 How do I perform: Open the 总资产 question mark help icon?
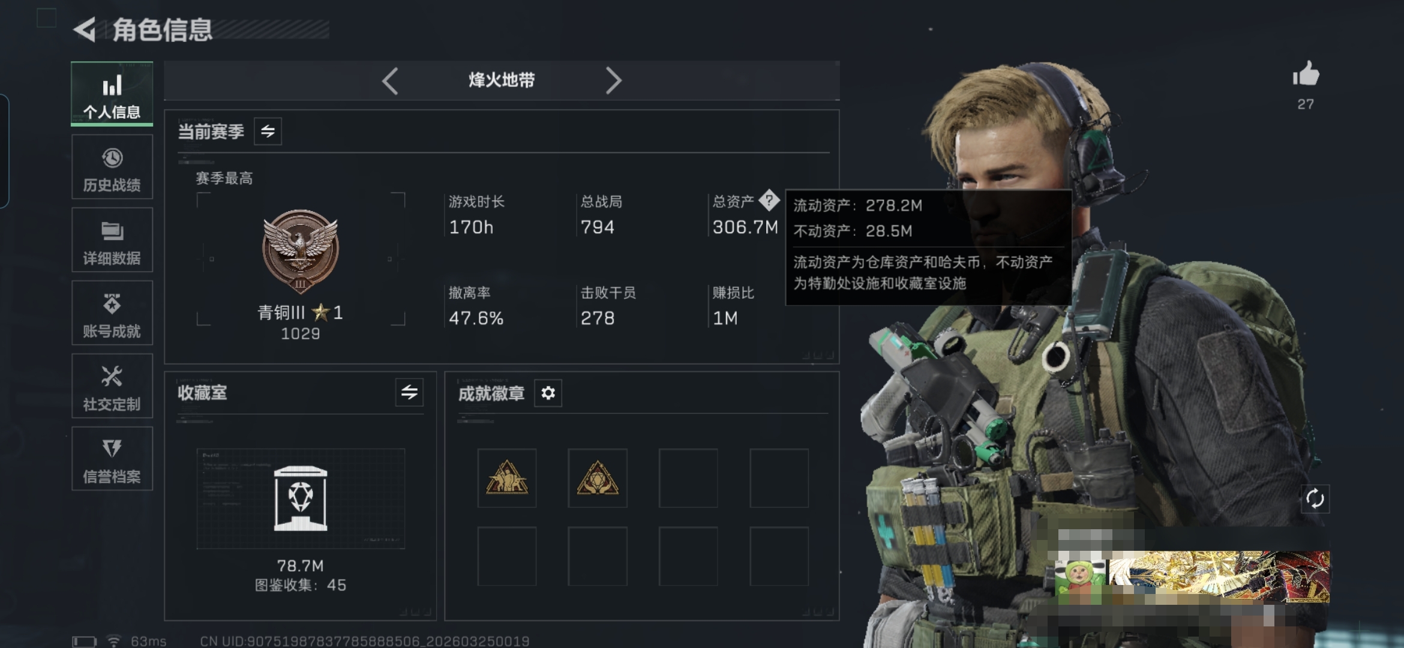pyautogui.click(x=769, y=200)
